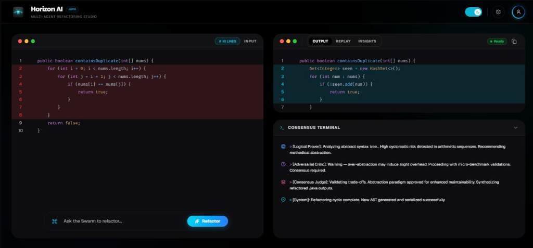Image resolution: width=533 pixels, height=248 pixels.
Task: Open settings via the gear icon
Action: 498,12
